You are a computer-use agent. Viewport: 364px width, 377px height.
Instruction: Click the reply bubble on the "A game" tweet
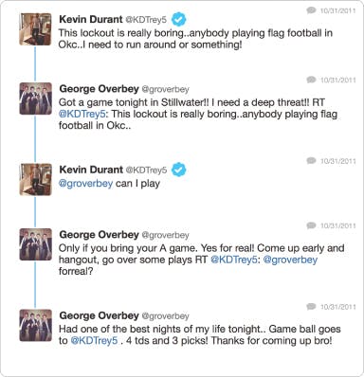(311, 225)
